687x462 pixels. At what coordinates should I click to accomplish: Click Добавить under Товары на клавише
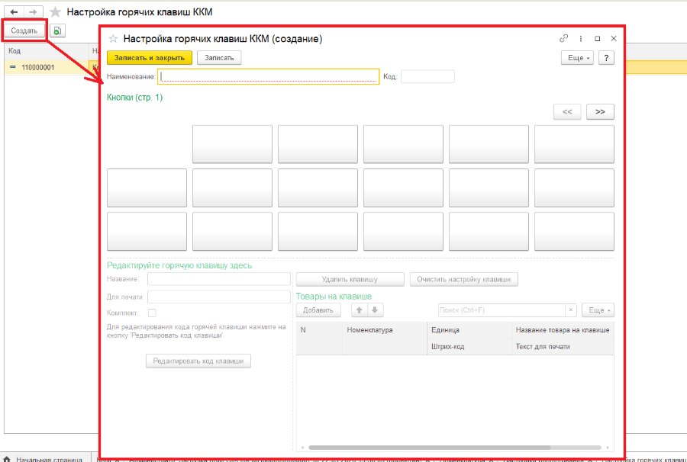tap(318, 310)
